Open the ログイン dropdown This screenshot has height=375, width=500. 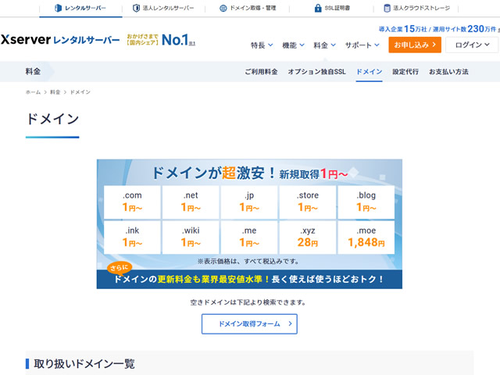[x=472, y=45]
